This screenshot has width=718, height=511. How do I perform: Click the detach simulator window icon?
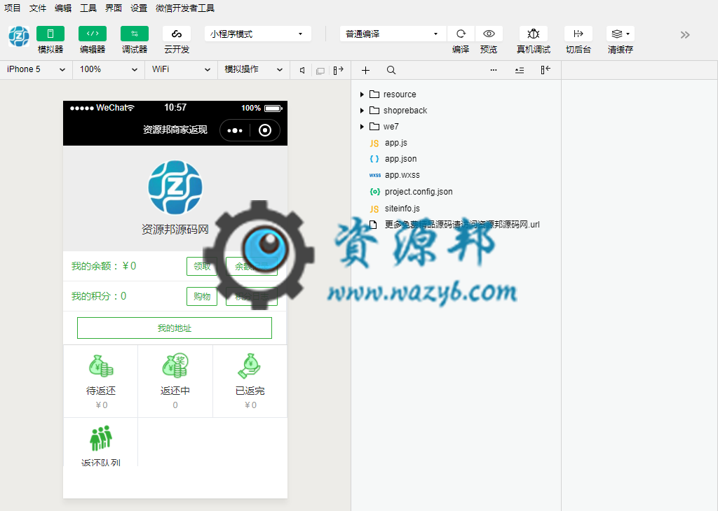[x=320, y=71]
